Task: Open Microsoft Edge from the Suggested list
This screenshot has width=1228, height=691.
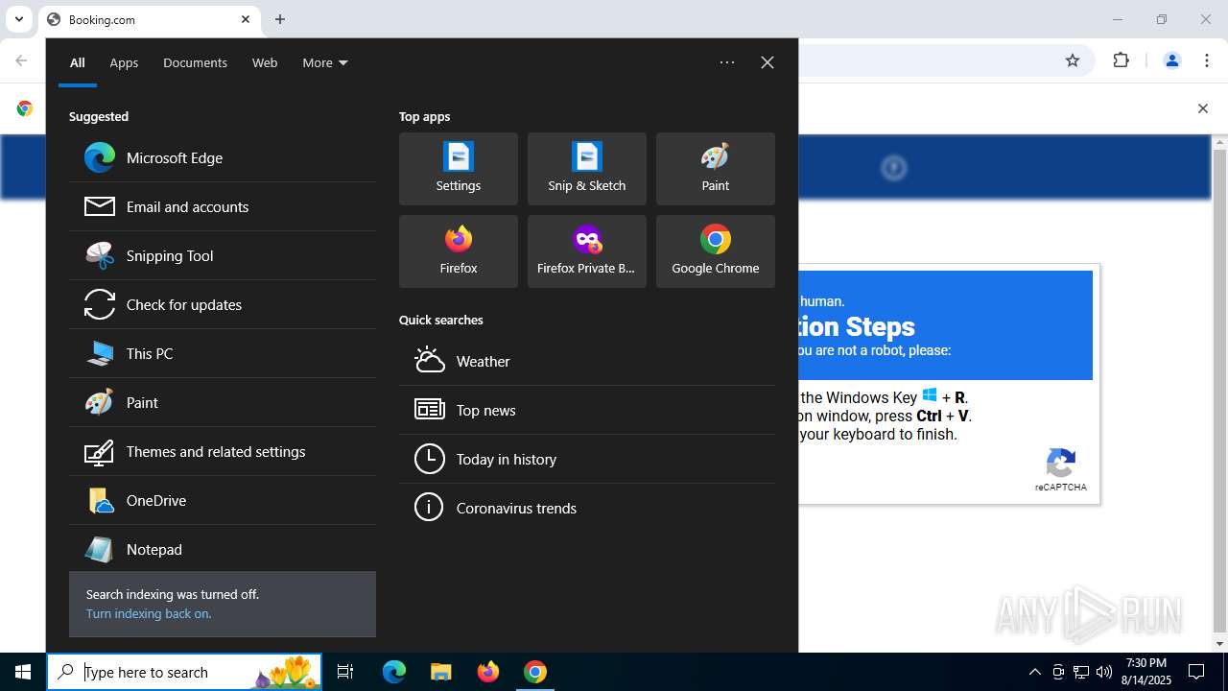Action: [223, 157]
